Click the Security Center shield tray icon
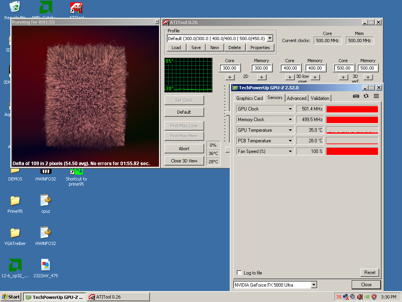Image resolution: width=402 pixels, height=302 pixels. [374, 297]
